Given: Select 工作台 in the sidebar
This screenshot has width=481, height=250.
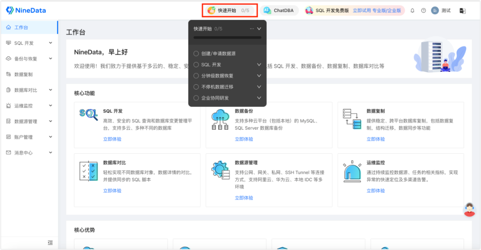Looking at the screenshot, I should point(29,27).
